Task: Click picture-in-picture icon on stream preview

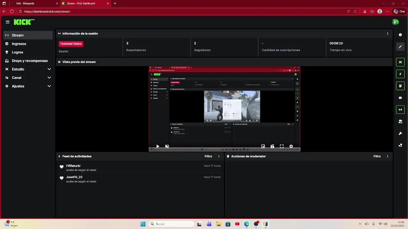Action: (x=263, y=146)
